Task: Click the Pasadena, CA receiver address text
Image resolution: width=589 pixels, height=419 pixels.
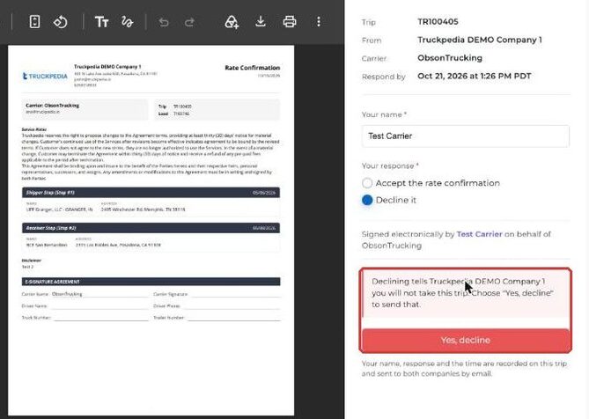Action: 118,245
